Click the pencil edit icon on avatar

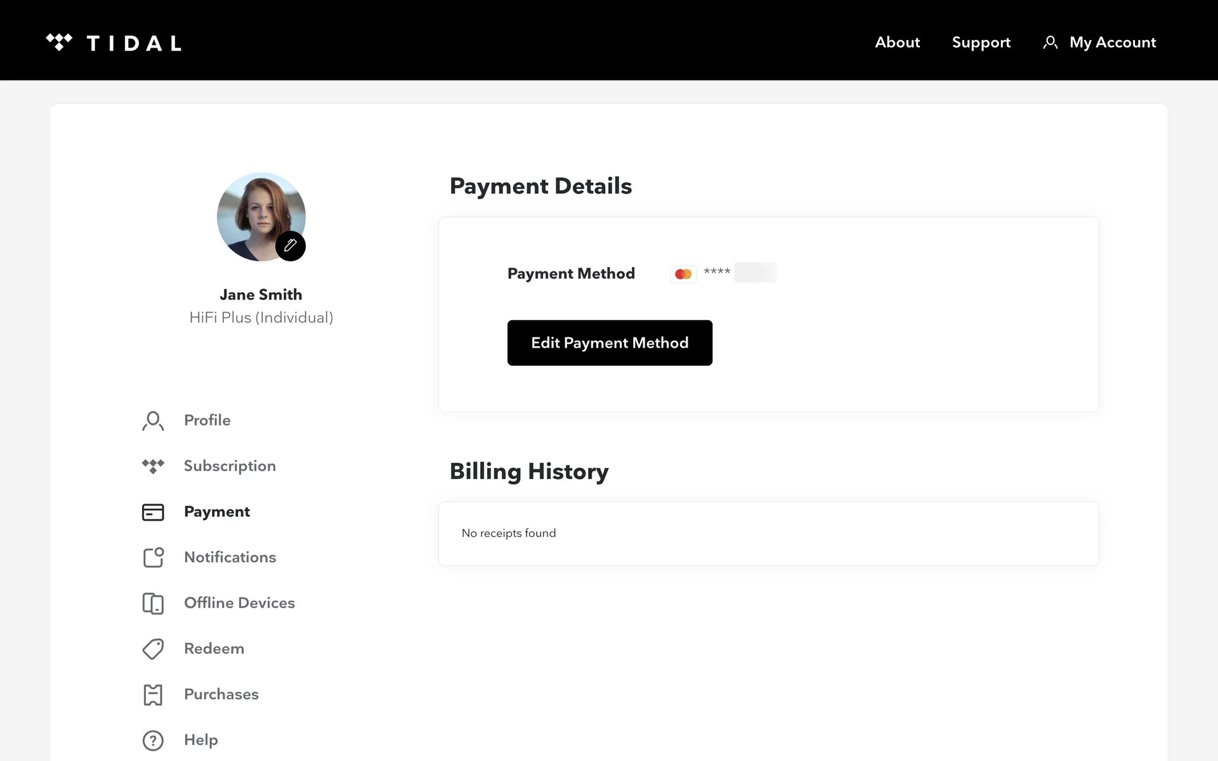pyautogui.click(x=291, y=246)
